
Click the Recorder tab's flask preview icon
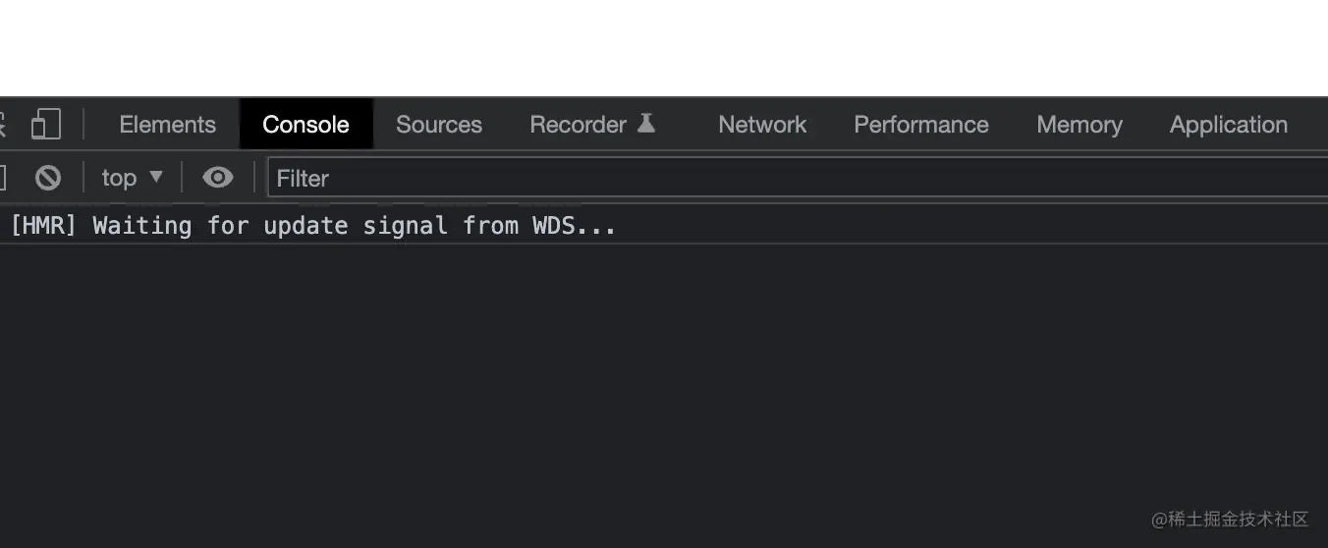click(x=645, y=124)
